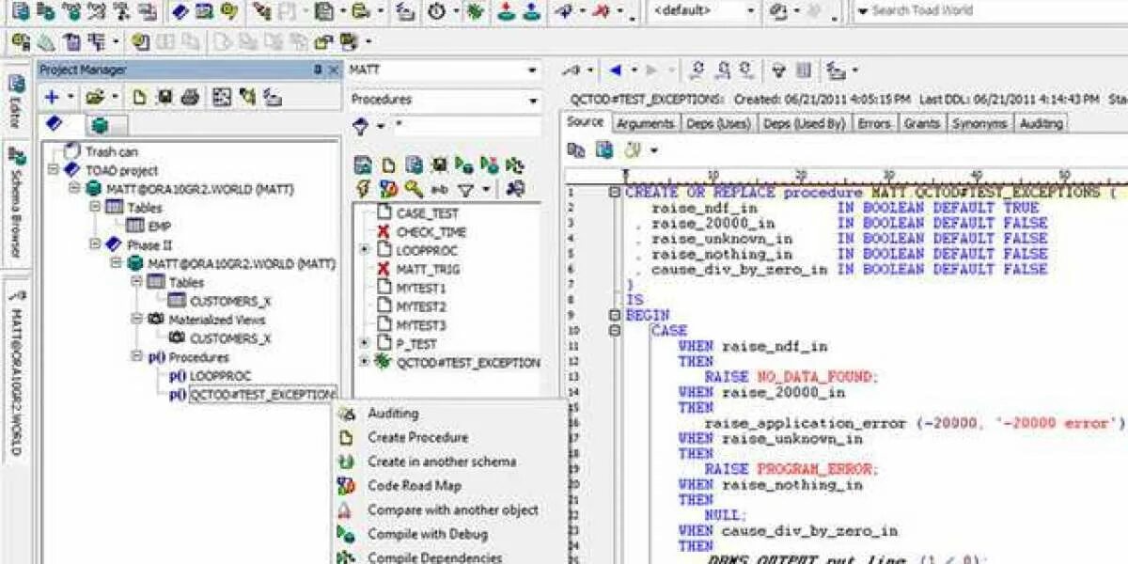Click the save disk icon in Project Manager toolbar
The image size is (1128, 564).
[x=164, y=97]
